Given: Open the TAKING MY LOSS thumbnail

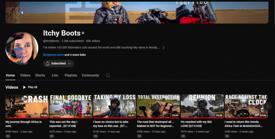Looking at the screenshot, I should point(114,106).
